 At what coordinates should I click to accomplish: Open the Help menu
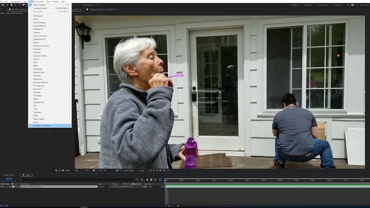[63, 1]
